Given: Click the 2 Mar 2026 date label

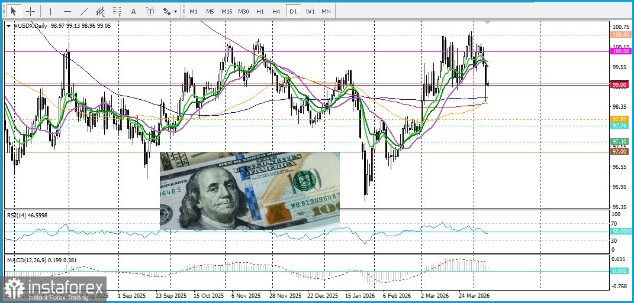Looking at the screenshot, I should [x=435, y=295].
